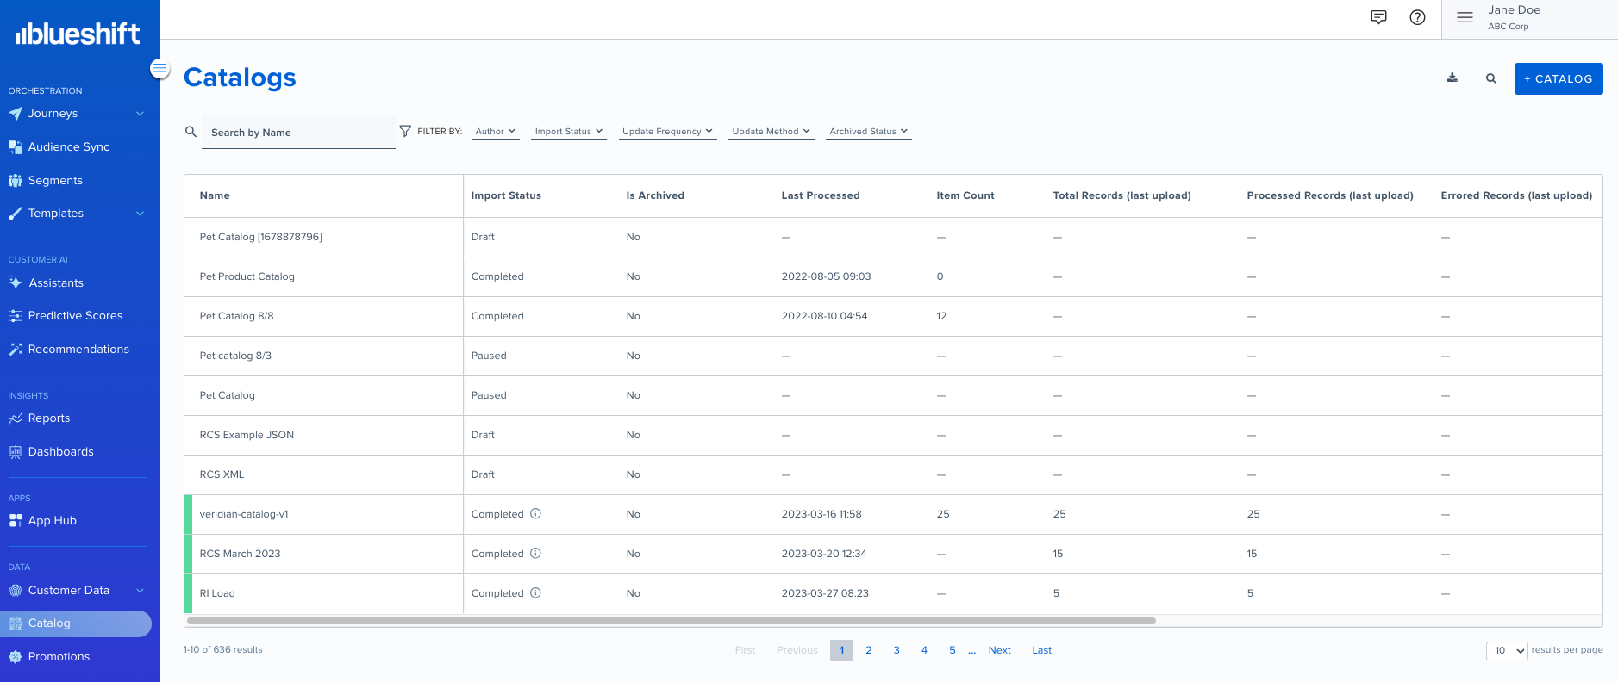Open the Author filter dropdown
Viewport: 1618px width, 682px height.
pyautogui.click(x=496, y=132)
